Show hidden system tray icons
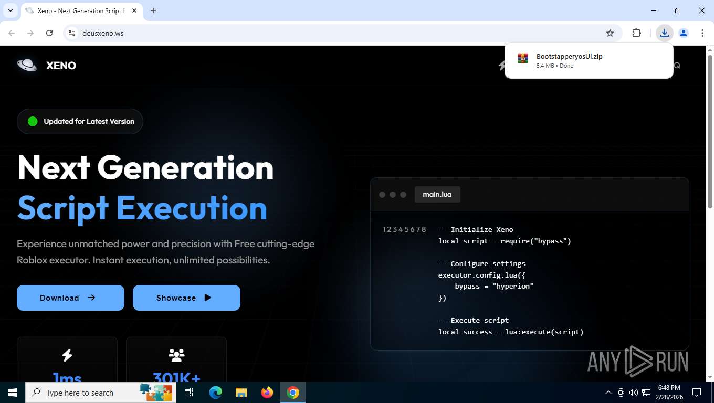The height and width of the screenshot is (403, 714). click(608, 393)
